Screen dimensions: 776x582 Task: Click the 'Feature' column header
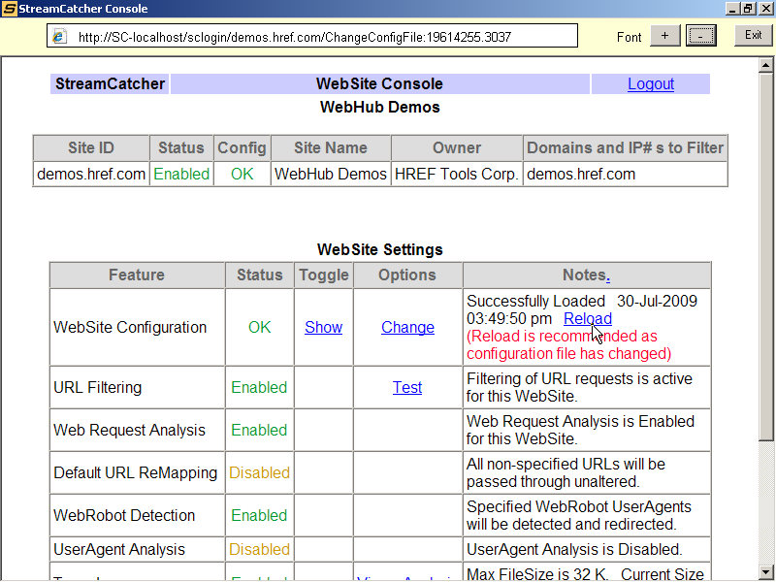click(x=137, y=275)
